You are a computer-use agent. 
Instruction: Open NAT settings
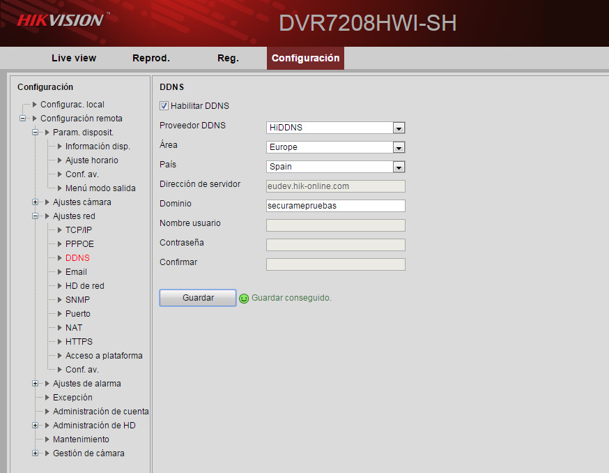click(74, 327)
